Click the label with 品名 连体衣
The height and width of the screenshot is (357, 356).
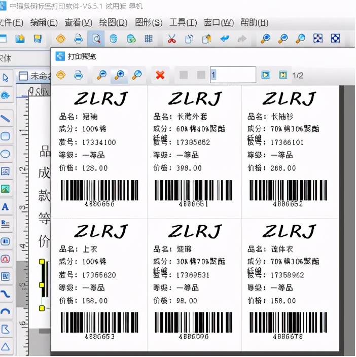(290, 284)
